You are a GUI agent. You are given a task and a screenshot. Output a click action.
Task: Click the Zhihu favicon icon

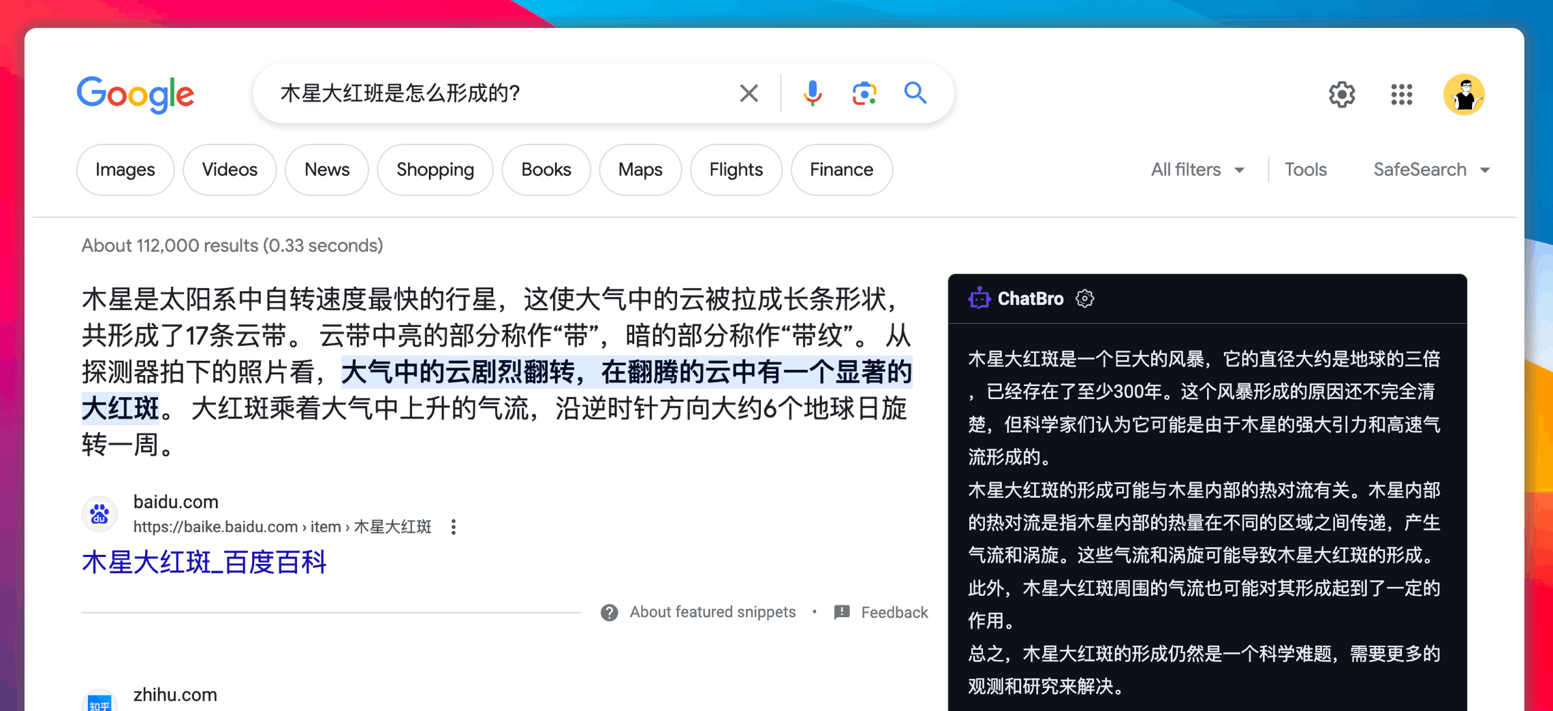pos(99,701)
